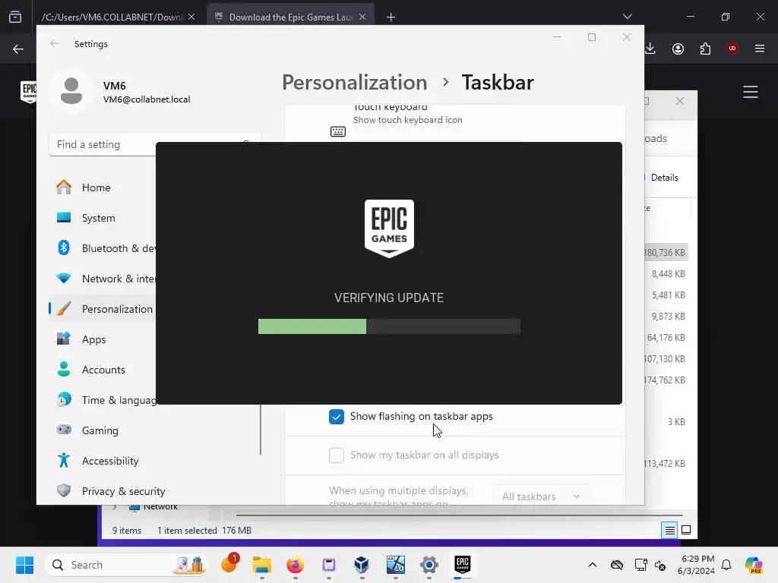This screenshot has height=583, width=778.
Task: Open the Firefox account icon
Action: (x=678, y=49)
